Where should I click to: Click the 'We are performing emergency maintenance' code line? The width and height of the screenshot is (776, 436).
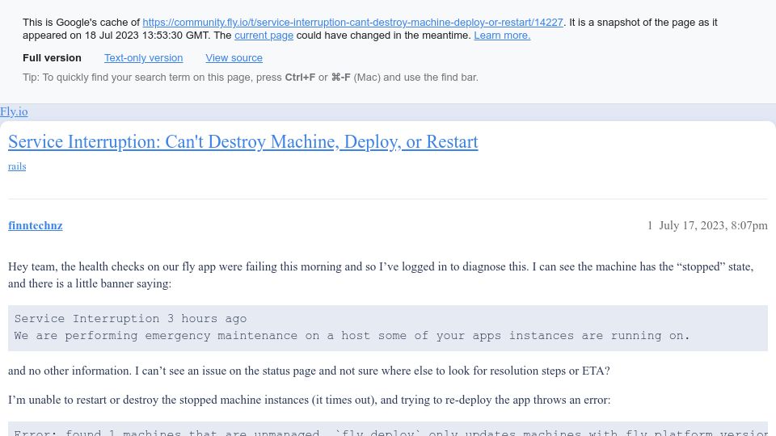(x=352, y=336)
